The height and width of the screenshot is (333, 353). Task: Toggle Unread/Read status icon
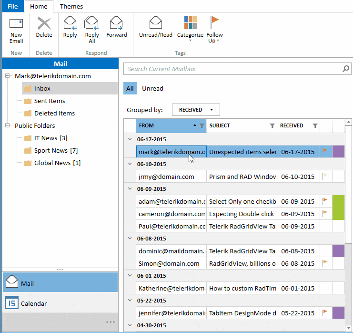156,22
